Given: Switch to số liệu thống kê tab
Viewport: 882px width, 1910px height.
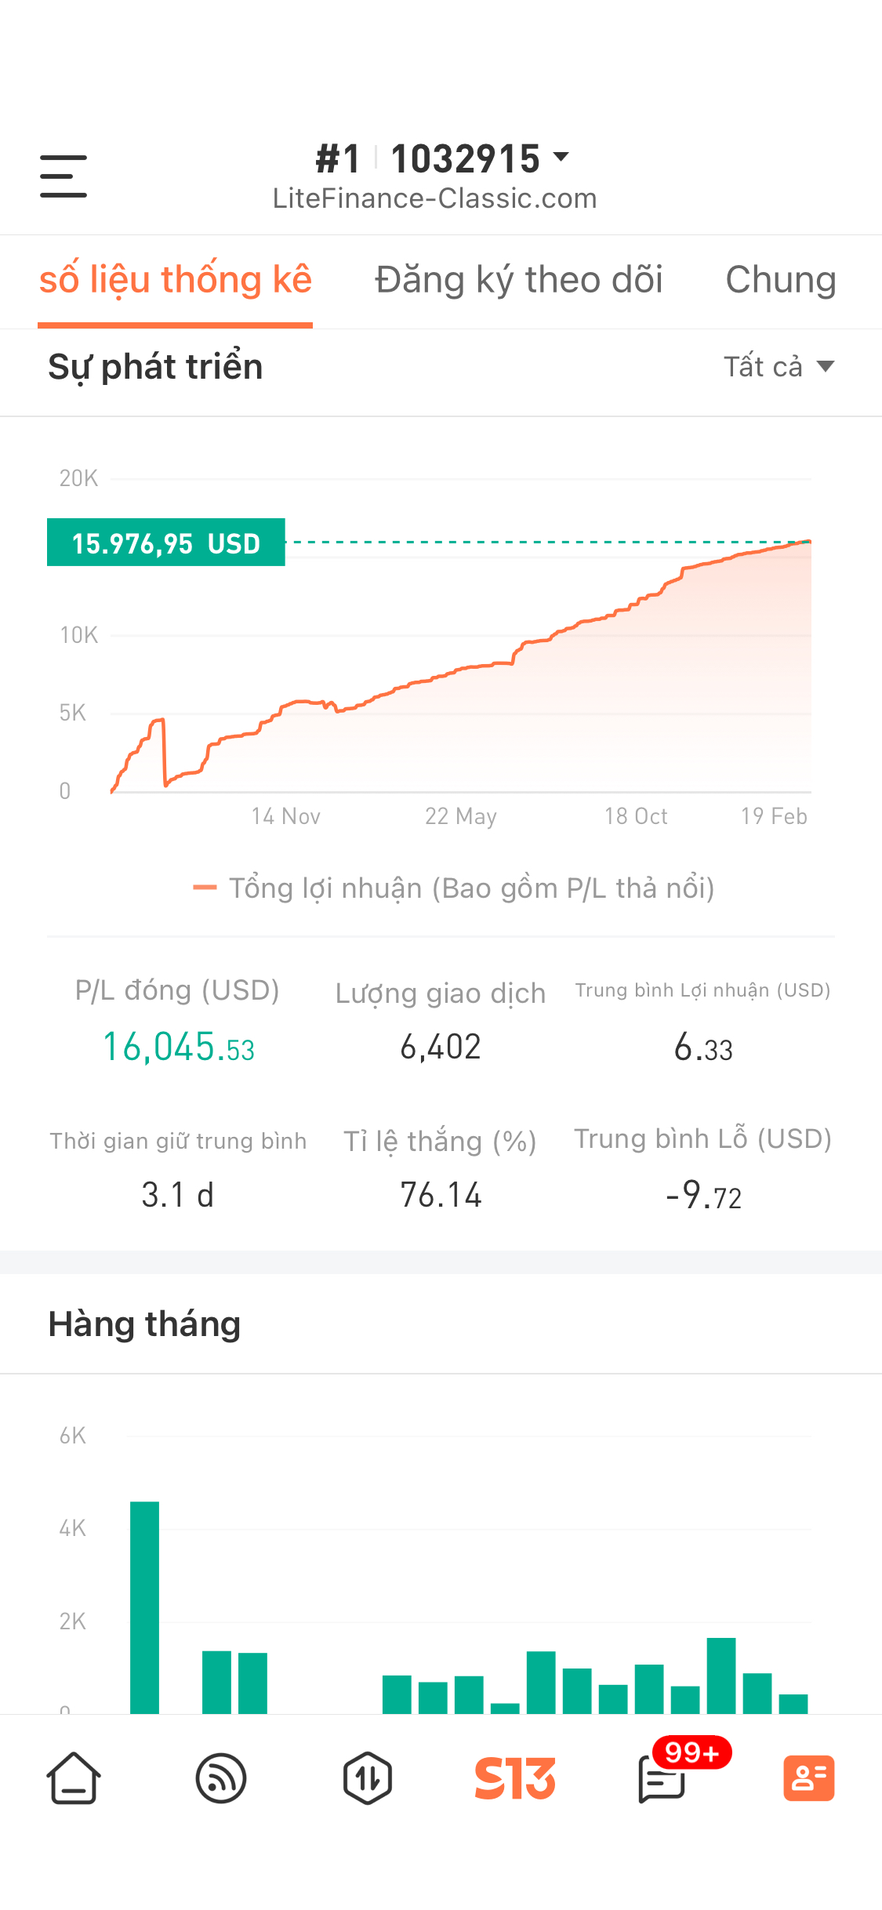Looking at the screenshot, I should (176, 280).
